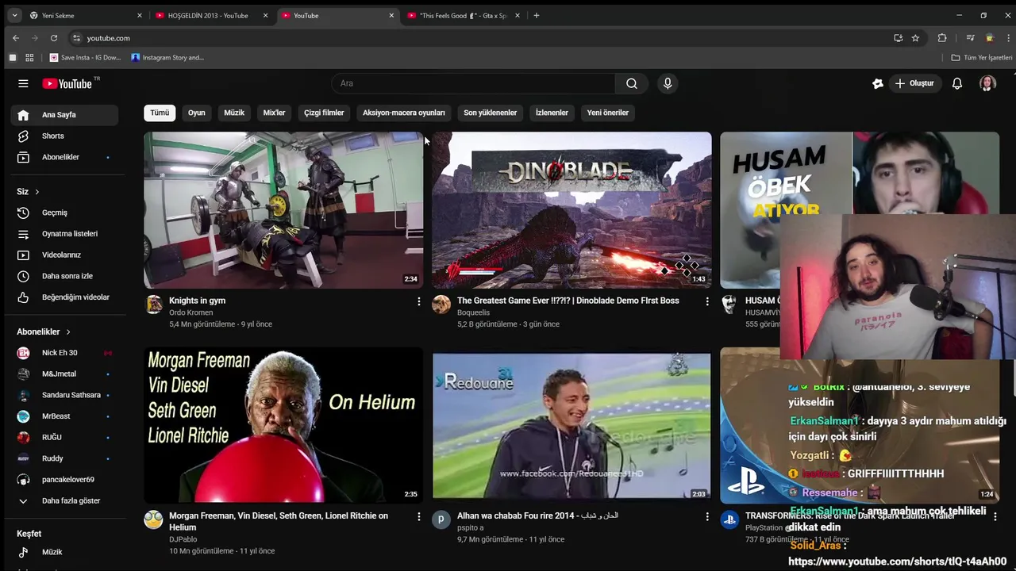Select Son yüklenenler filter chip
1016x571 pixels.
[x=491, y=113]
